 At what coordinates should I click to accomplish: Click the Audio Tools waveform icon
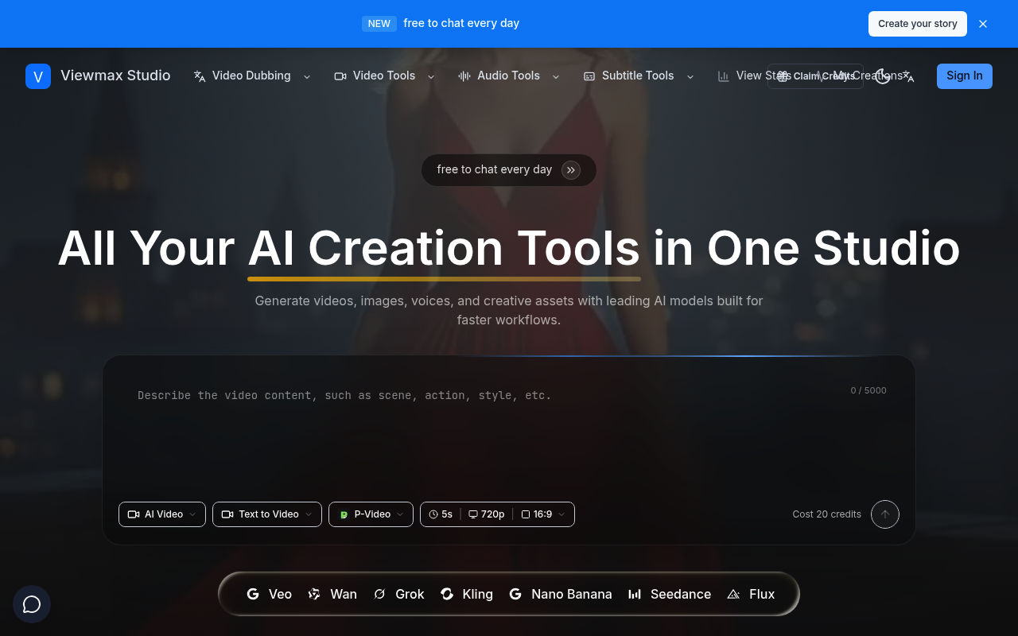tap(464, 76)
